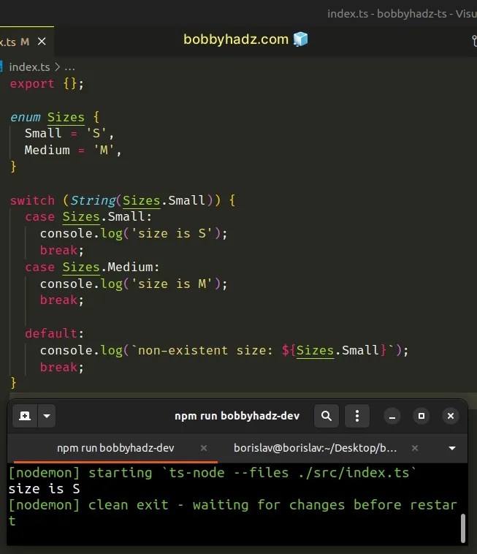The width and height of the screenshot is (477, 554).
Task: Click the breadcrumb ellipsis after index.ts
Action: [x=69, y=67]
